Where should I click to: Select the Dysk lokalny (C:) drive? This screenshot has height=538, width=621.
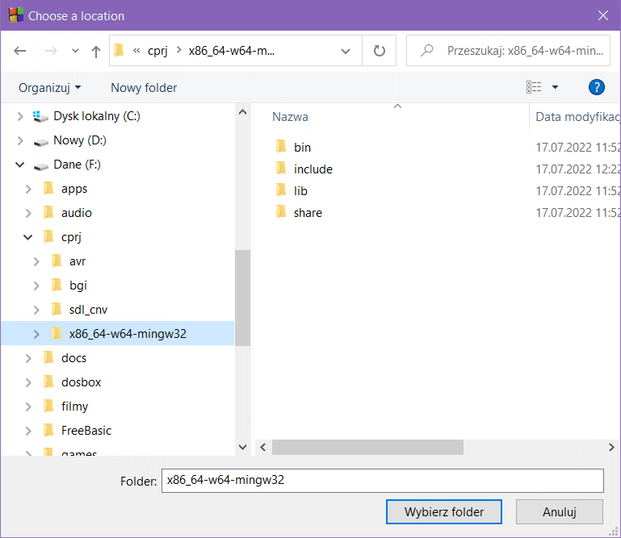96,116
